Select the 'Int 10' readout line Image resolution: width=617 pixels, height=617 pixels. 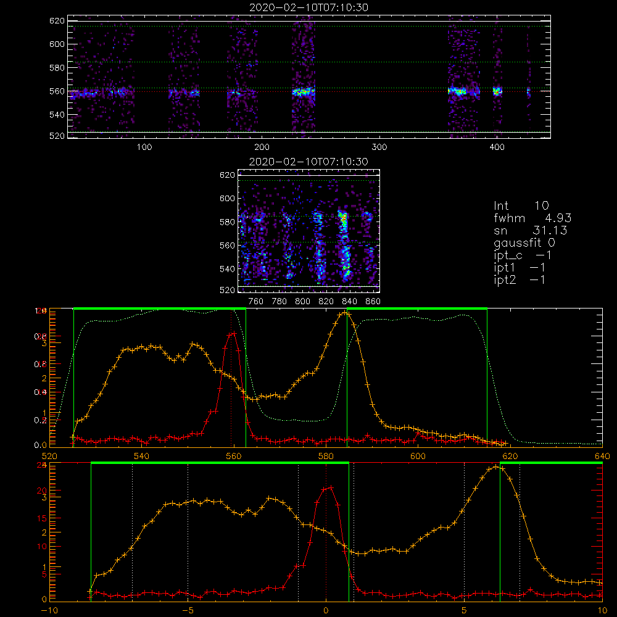click(x=521, y=205)
